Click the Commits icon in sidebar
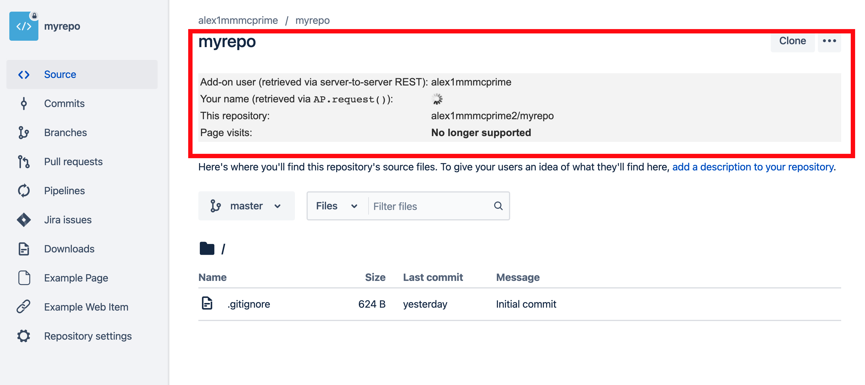The width and height of the screenshot is (865, 385). tap(24, 104)
